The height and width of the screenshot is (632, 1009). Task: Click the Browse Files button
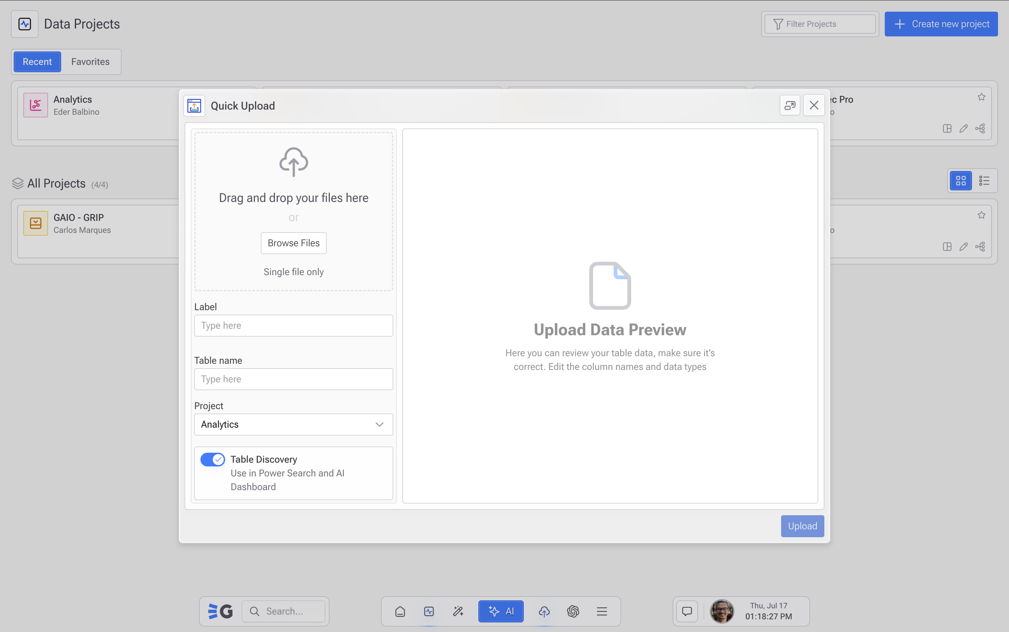pos(293,243)
